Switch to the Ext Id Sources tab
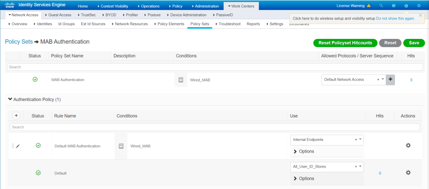Screen dimensions: 429x189 tap(93, 24)
